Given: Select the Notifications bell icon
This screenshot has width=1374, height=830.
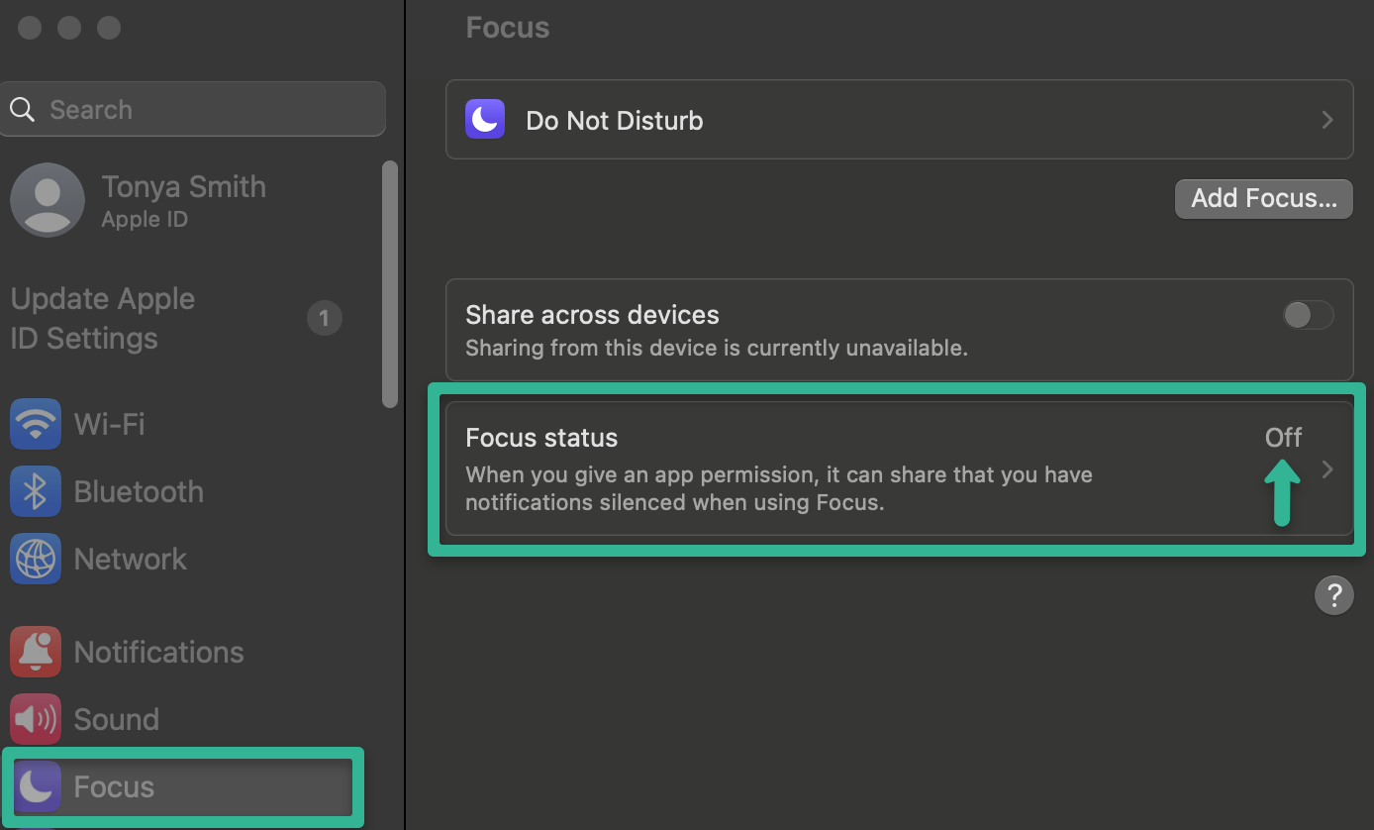Looking at the screenshot, I should (x=35, y=652).
